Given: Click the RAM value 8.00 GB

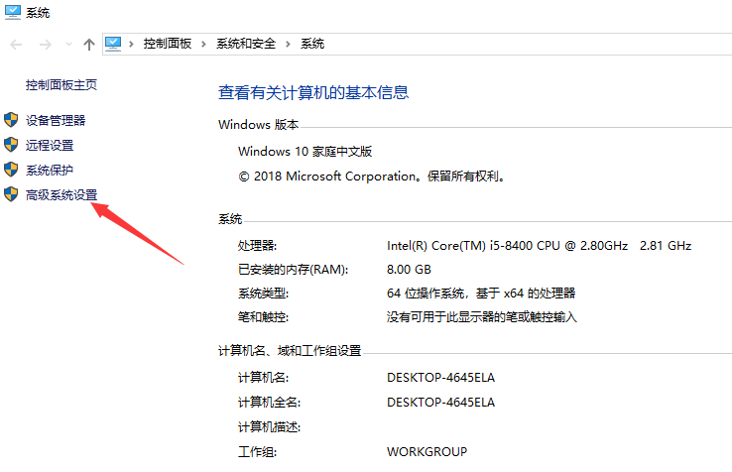Looking at the screenshot, I should pos(409,270).
